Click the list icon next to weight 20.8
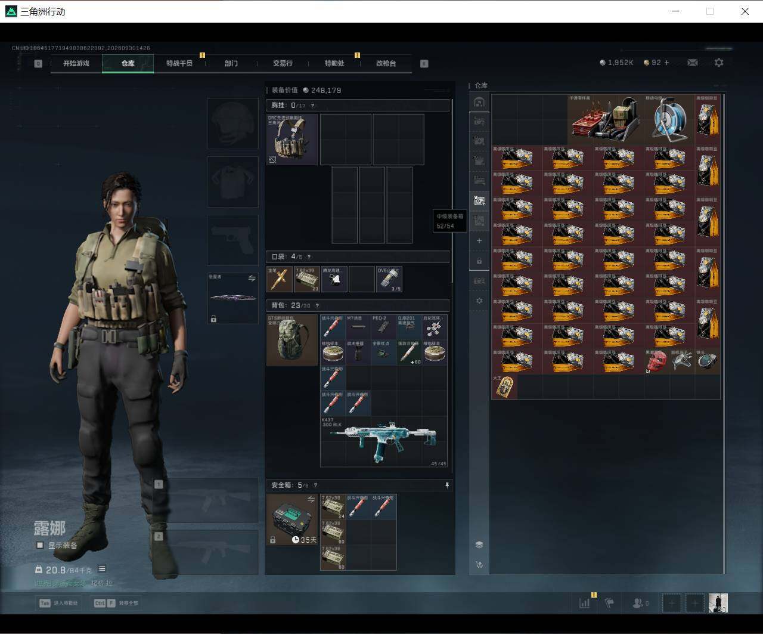This screenshot has height=634, width=763. tap(102, 569)
